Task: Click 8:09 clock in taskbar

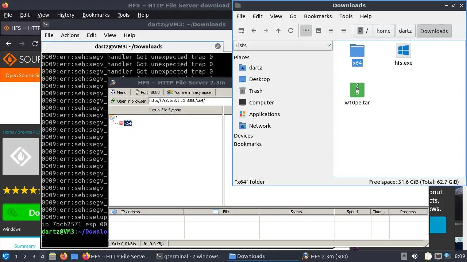Action: click(460, 256)
